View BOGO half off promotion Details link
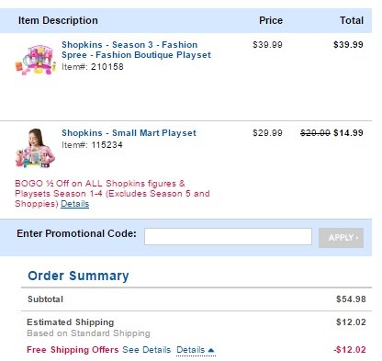The height and width of the screenshot is (361, 382). [x=75, y=204]
